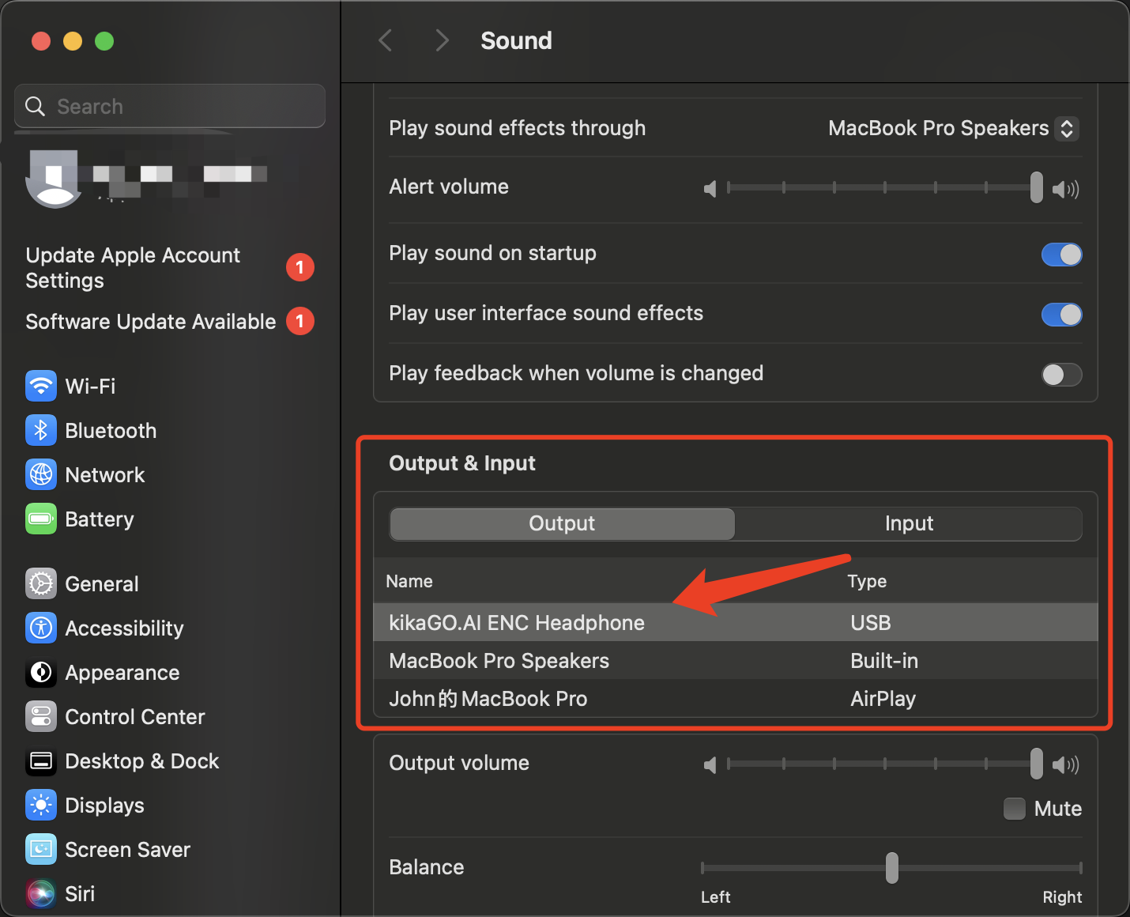The width and height of the screenshot is (1130, 917).
Task: Open Bluetooth settings icon
Action: pyautogui.click(x=41, y=431)
